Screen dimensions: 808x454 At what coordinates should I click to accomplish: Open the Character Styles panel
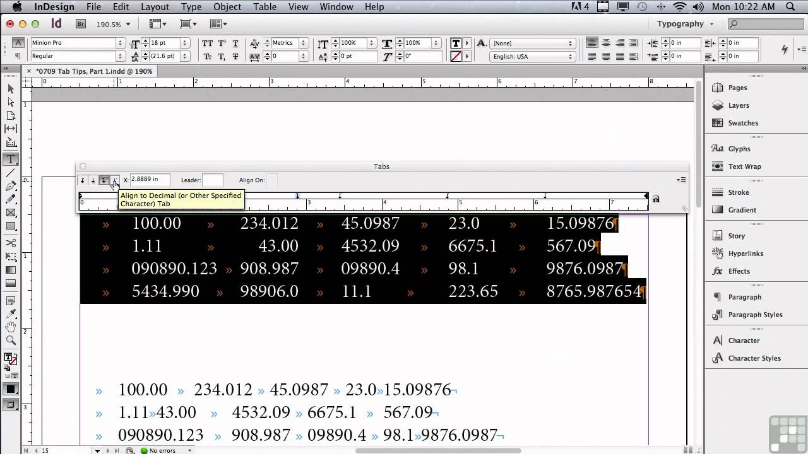754,358
